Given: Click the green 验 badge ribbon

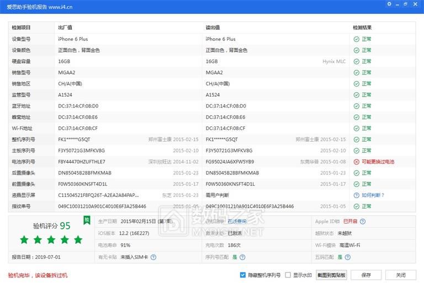Looking at the screenshot, I should click(87, 220).
